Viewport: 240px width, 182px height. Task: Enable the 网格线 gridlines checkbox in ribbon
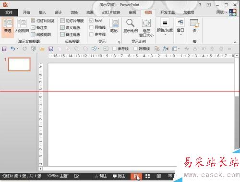[x=91, y=27]
